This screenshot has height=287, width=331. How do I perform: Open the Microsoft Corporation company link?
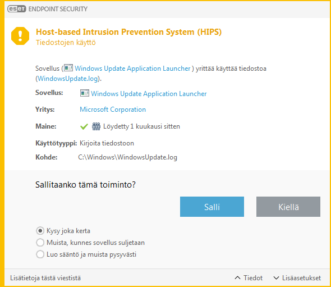point(113,110)
